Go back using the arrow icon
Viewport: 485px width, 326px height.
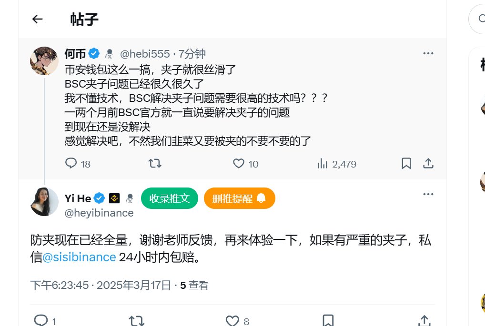pos(38,19)
